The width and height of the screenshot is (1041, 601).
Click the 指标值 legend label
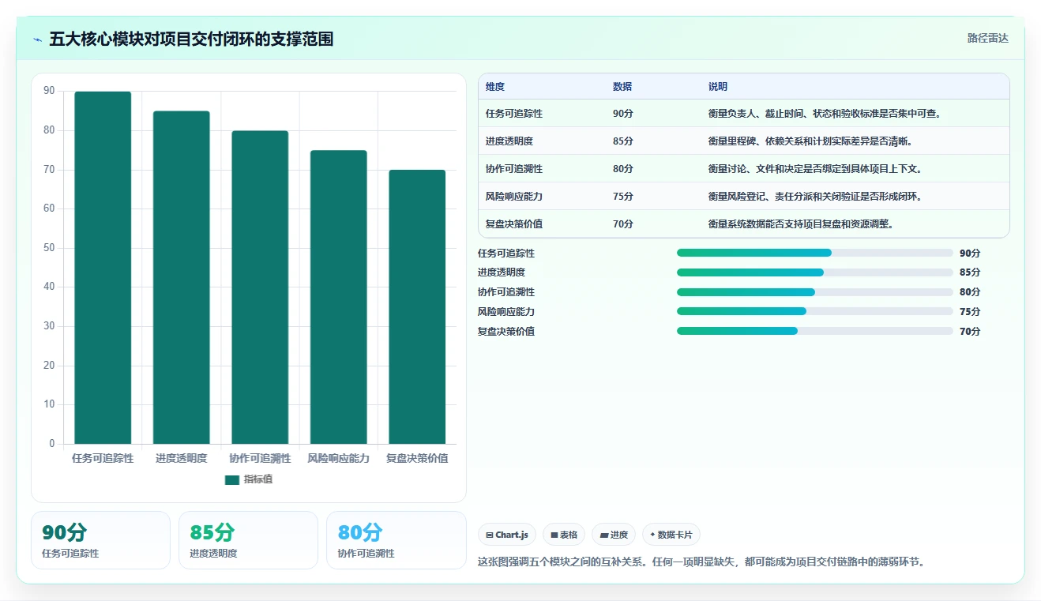tap(258, 479)
